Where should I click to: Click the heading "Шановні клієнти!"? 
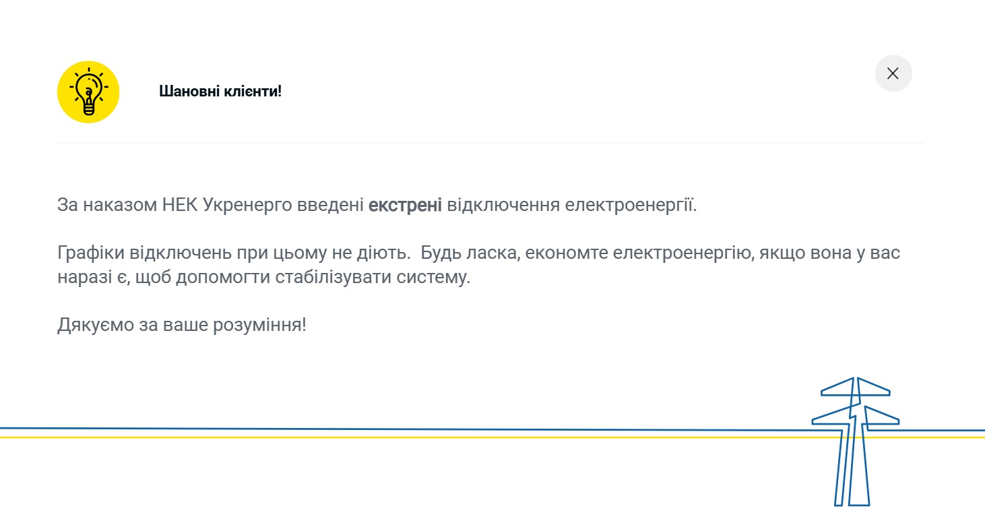point(220,92)
